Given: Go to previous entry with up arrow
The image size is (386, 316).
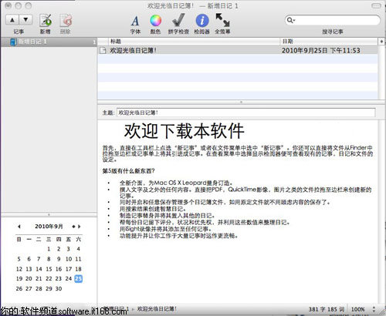Looking at the screenshot, I should click(12, 20).
